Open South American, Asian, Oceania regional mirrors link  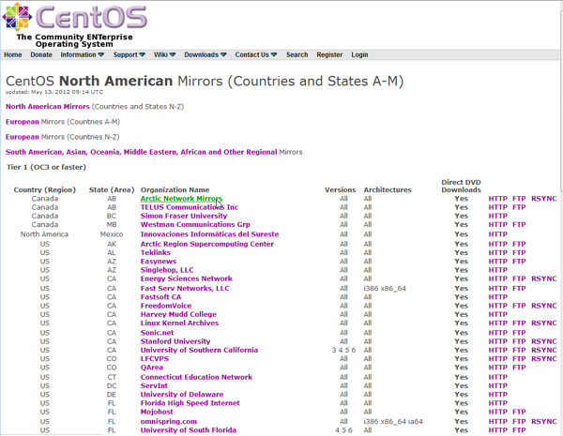[142, 152]
